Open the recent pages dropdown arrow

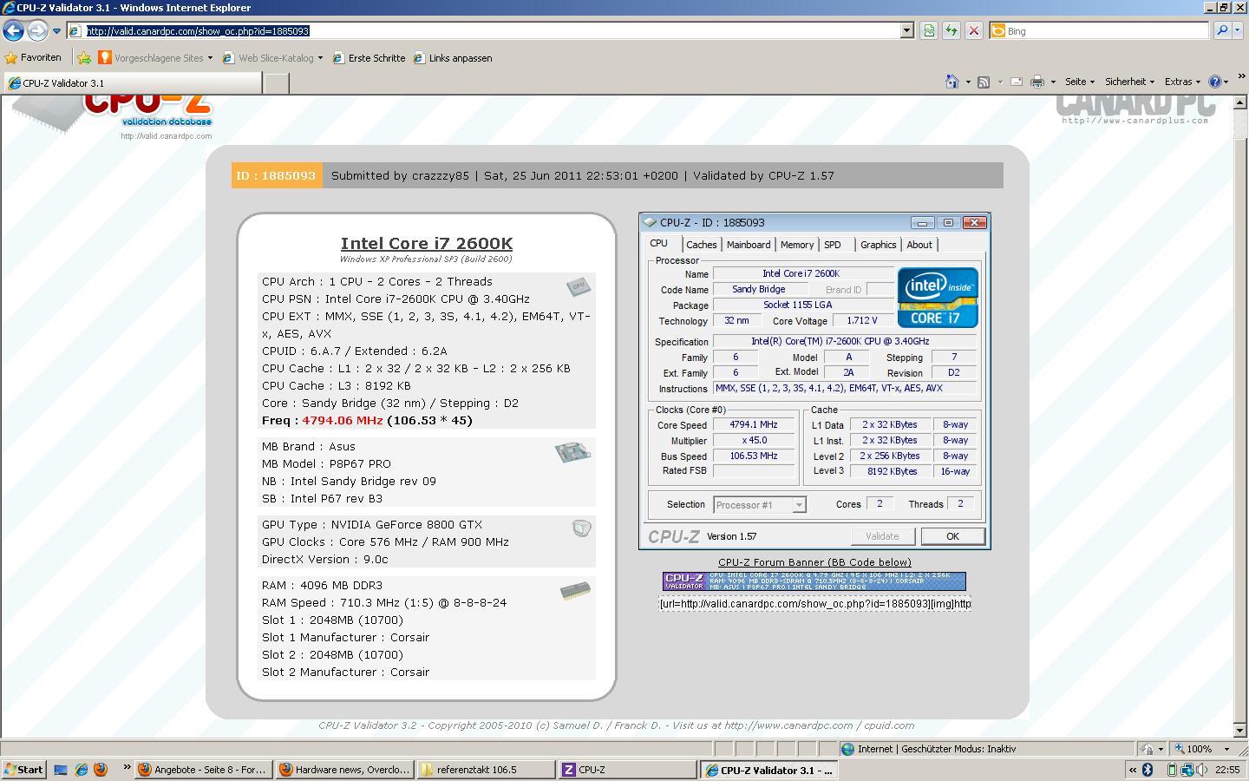coord(56,31)
